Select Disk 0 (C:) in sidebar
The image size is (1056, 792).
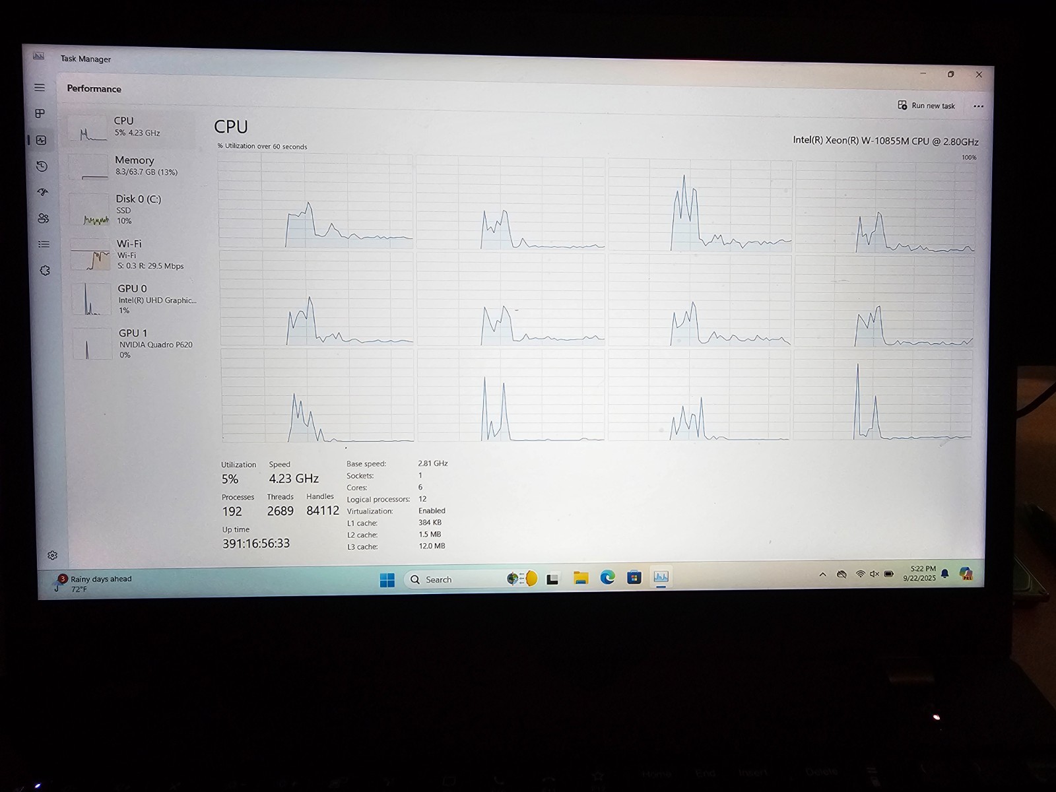coord(133,209)
